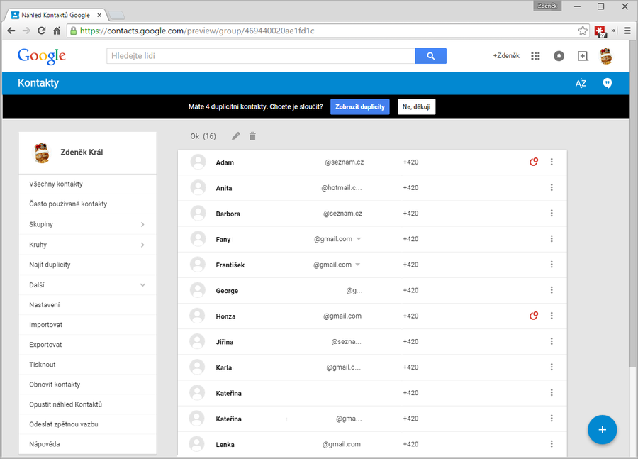Open more options for Jiřina

pyautogui.click(x=552, y=341)
